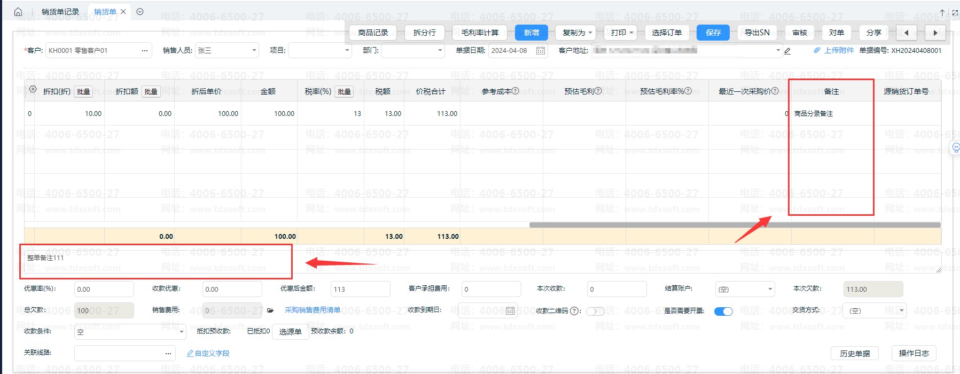Open the table column settings gear icon
This screenshot has height=374, width=960.
(x=33, y=89)
